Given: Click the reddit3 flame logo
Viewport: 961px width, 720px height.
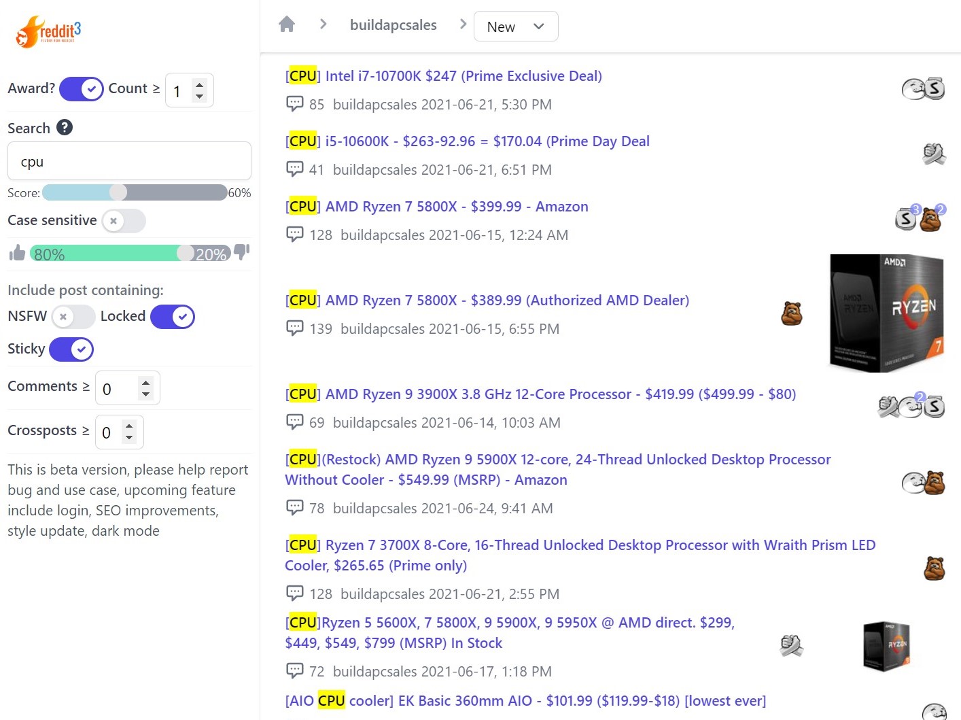Looking at the screenshot, I should (48, 32).
